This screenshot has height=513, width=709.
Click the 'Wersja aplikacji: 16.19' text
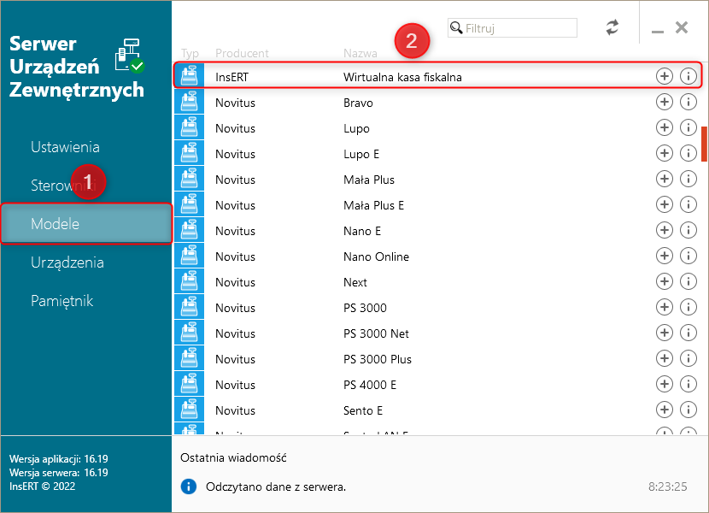pyautogui.click(x=59, y=458)
